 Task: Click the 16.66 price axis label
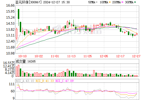click(x=10, y=5)
